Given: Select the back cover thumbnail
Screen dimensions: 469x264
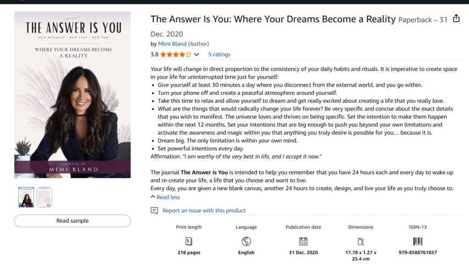Looking at the screenshot, I should [44, 197].
